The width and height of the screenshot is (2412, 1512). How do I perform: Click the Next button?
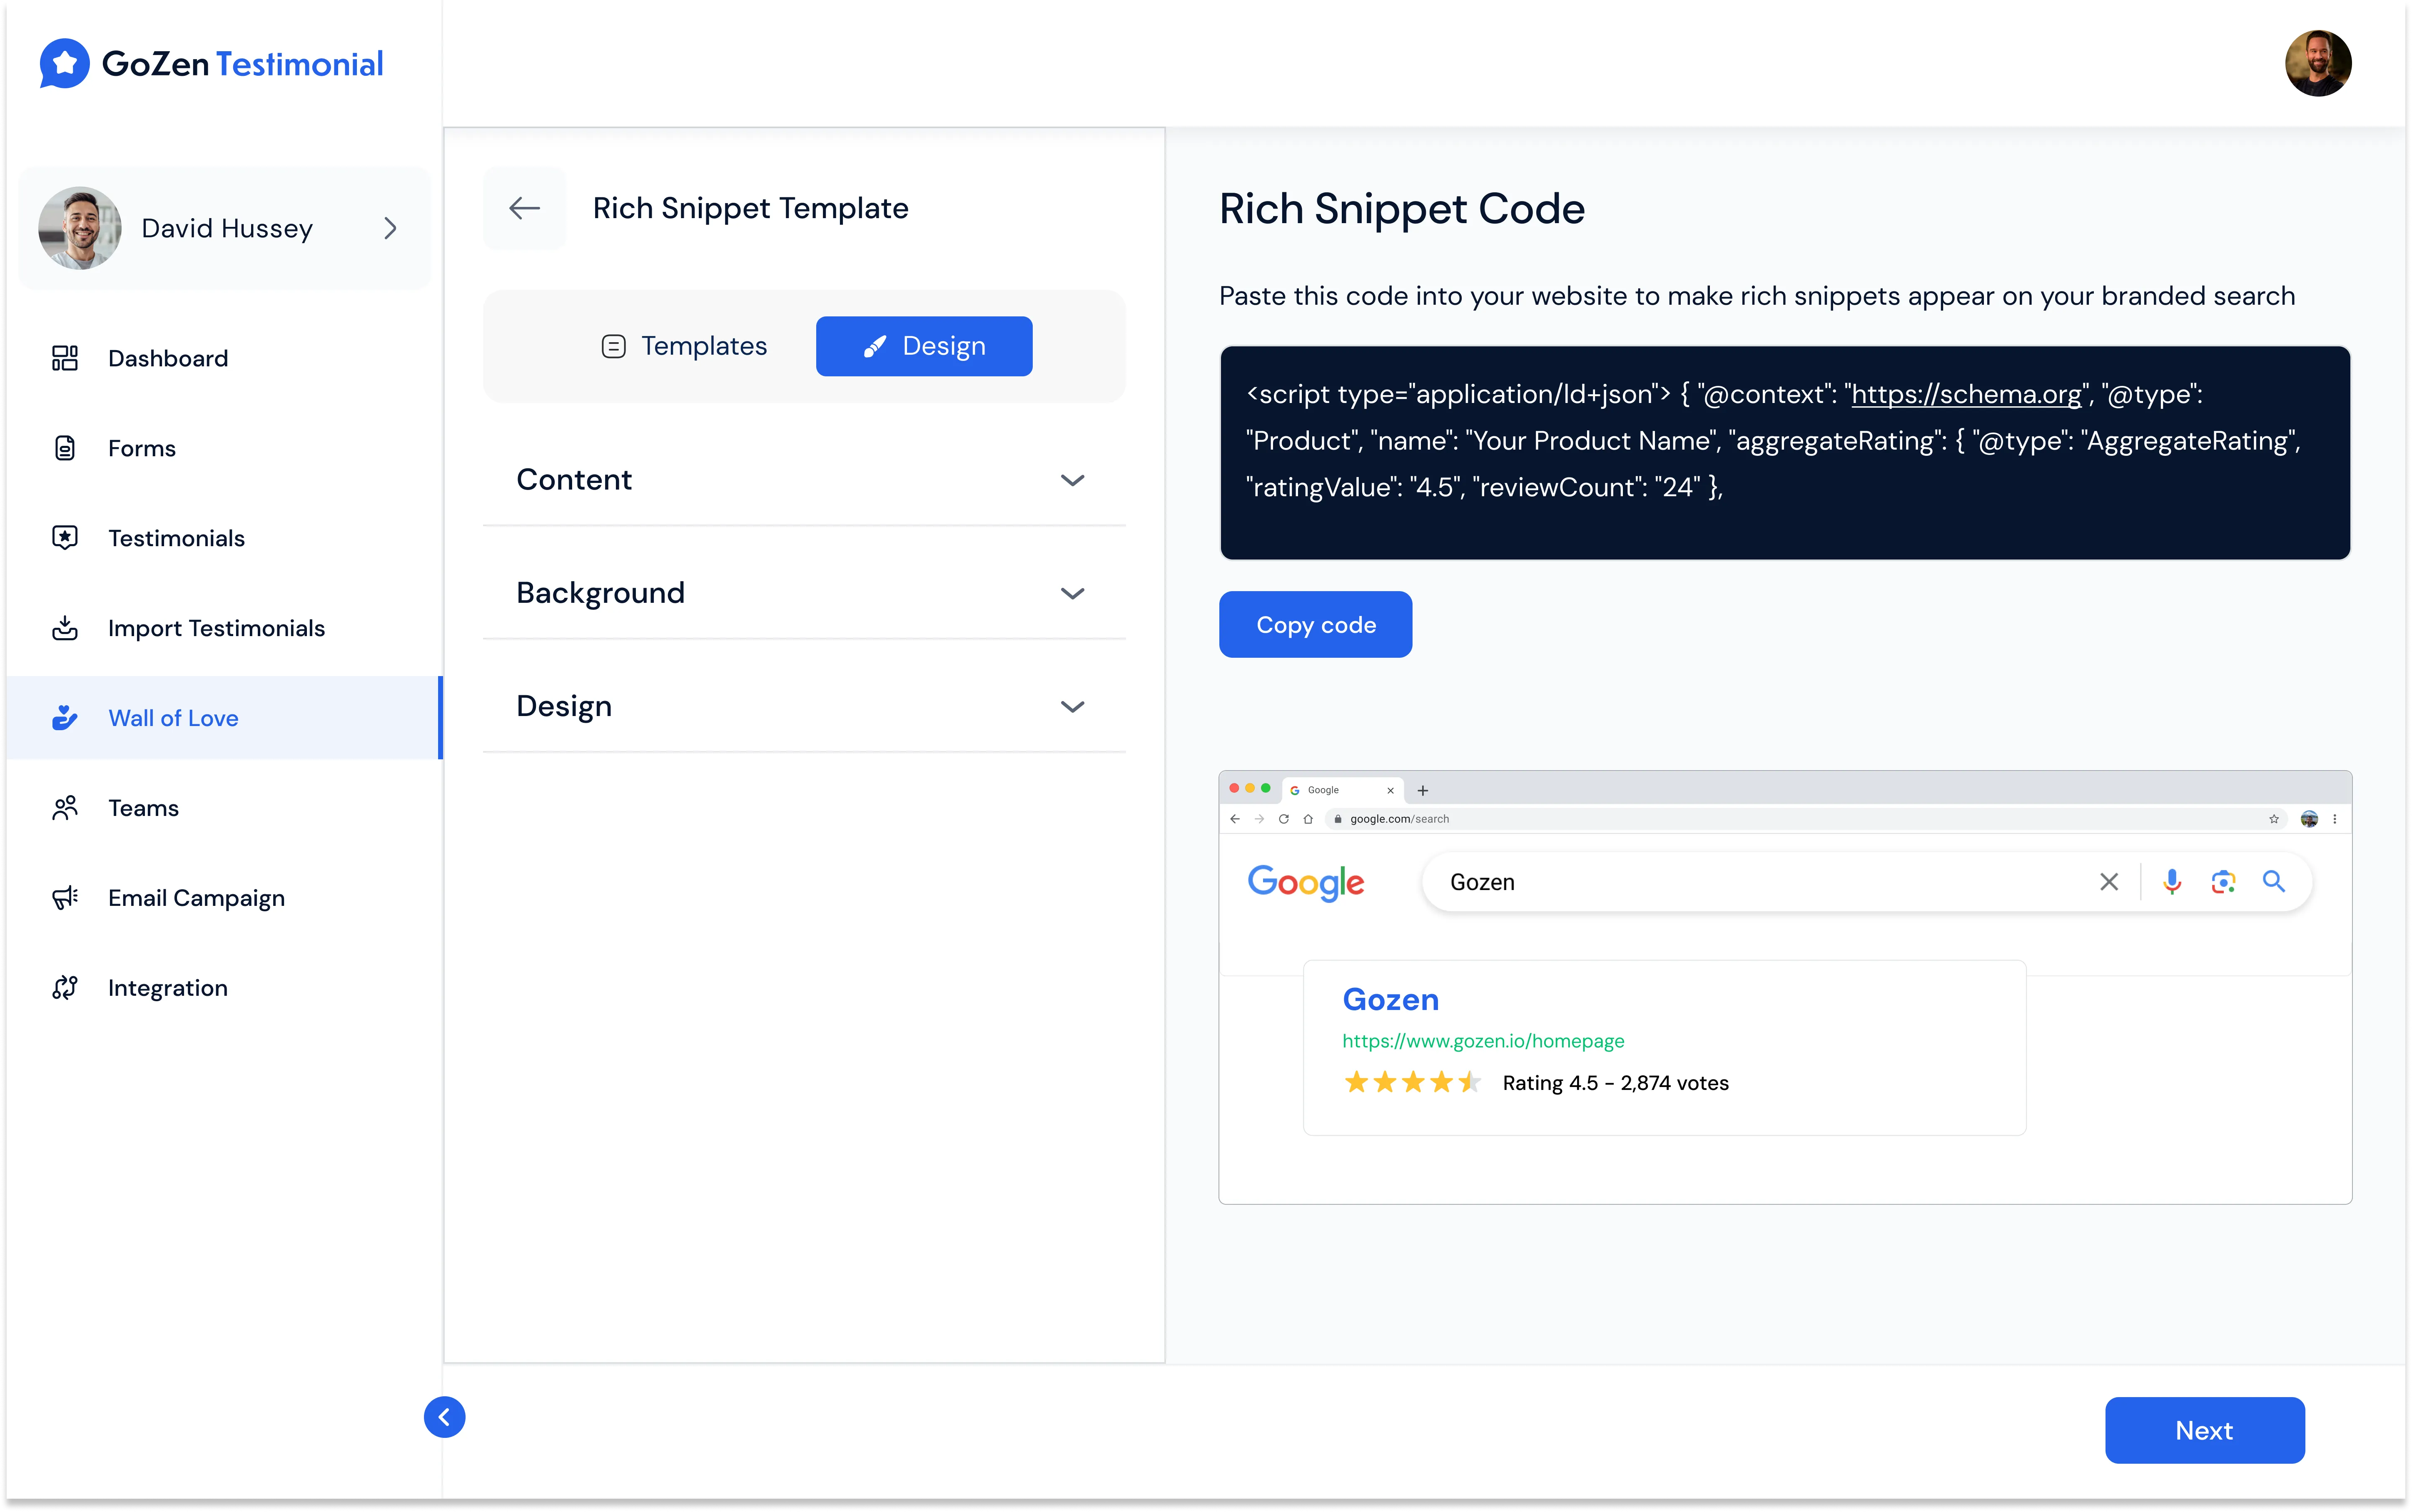[2204, 1430]
